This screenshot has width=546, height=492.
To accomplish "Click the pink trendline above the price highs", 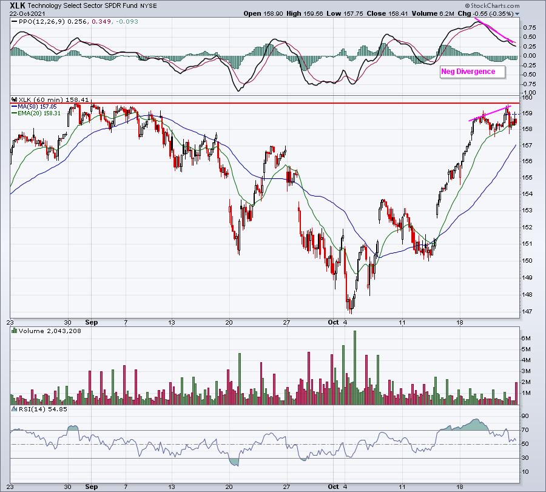I will pyautogui.click(x=489, y=115).
